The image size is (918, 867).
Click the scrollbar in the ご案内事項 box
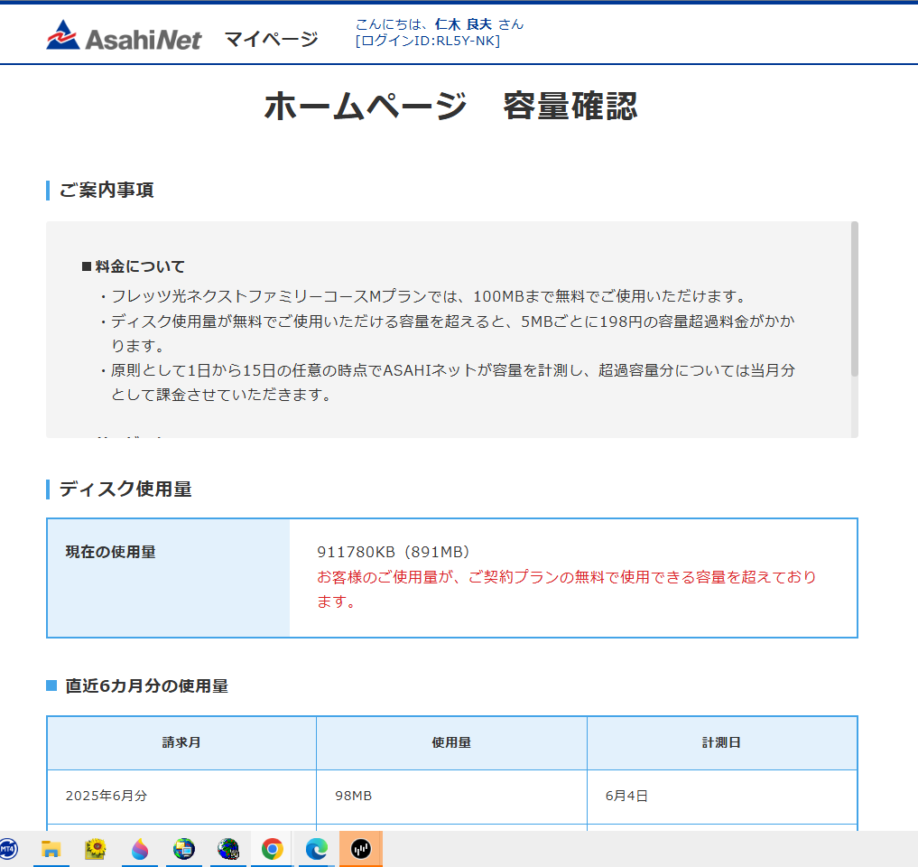pyautogui.click(x=854, y=298)
